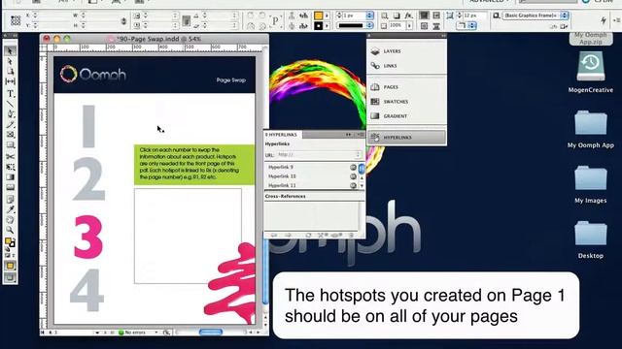The width and height of the screenshot is (622, 349).
Task: Select the Free Transform tool
Action: [x=10, y=167]
